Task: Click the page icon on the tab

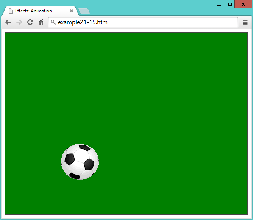Action: (11, 11)
